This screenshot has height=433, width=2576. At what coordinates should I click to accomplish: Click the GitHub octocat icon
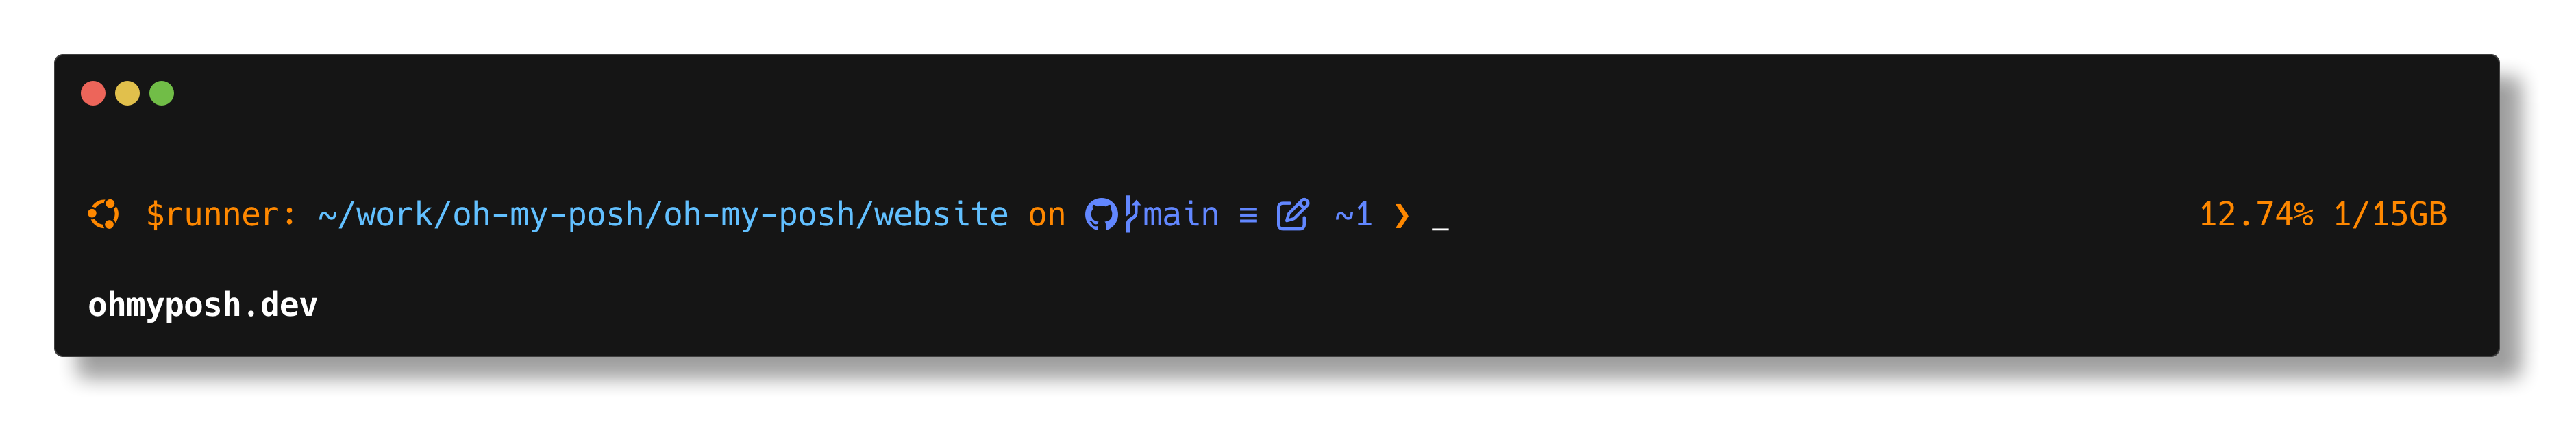click(1101, 215)
